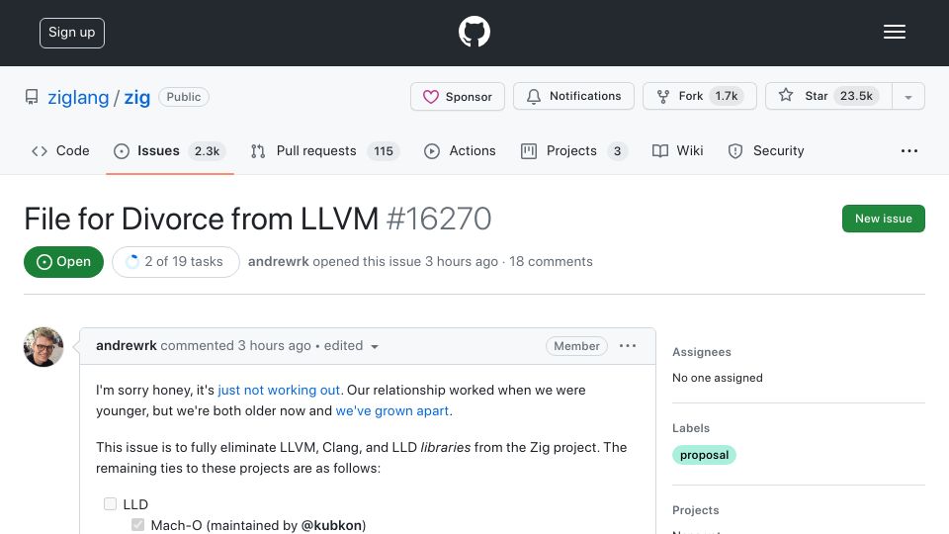The image size is (949, 534).
Task: Click the Member badge
Action: pyautogui.click(x=576, y=346)
